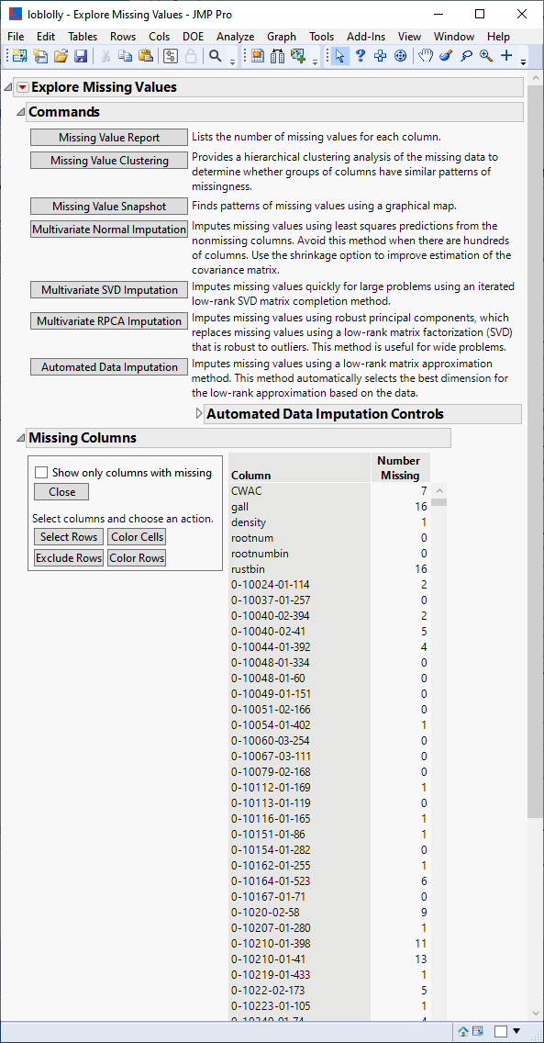Activate the Magnifier tool

(x=488, y=56)
